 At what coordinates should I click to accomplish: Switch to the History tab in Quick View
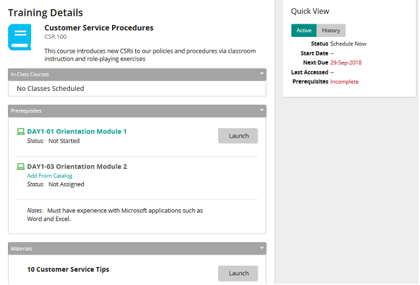[x=331, y=30]
